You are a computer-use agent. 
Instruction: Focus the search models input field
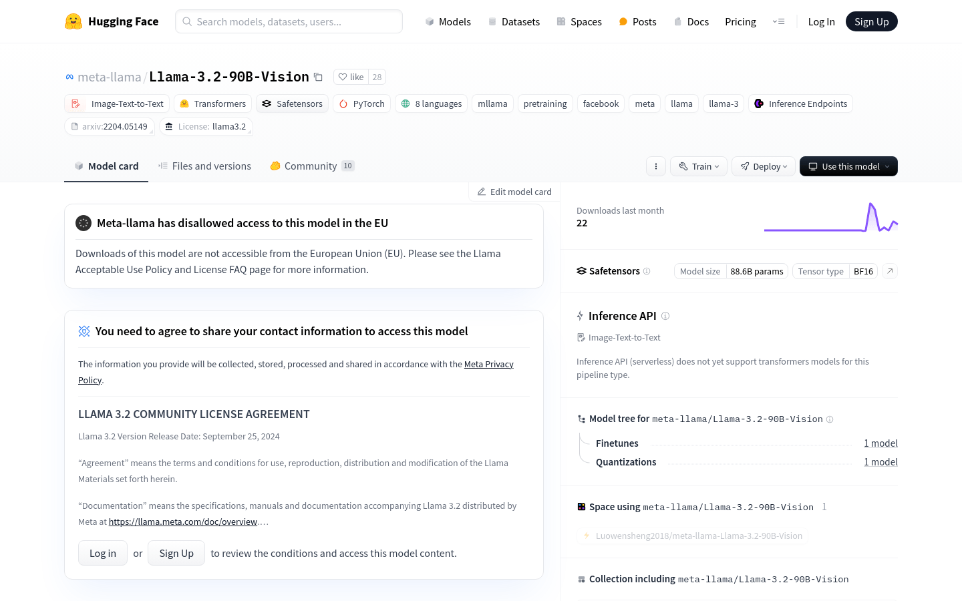click(289, 21)
